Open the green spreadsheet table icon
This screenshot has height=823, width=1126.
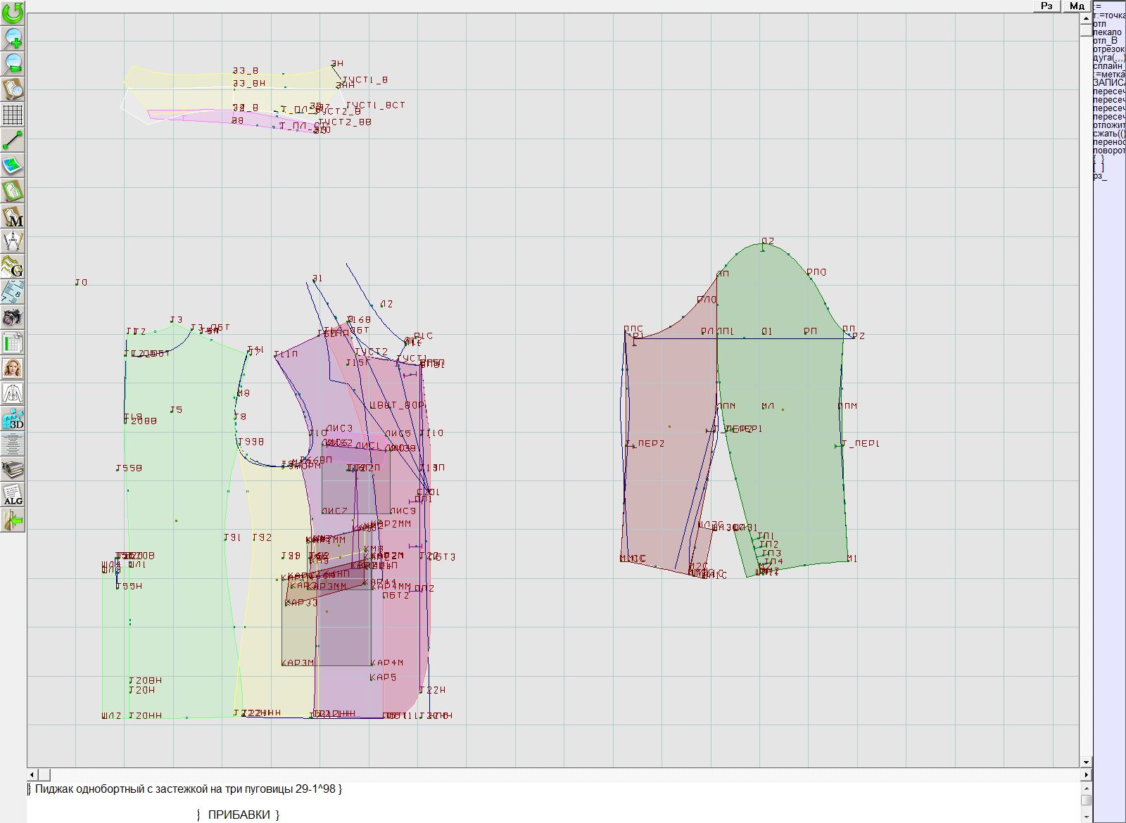coord(13,343)
